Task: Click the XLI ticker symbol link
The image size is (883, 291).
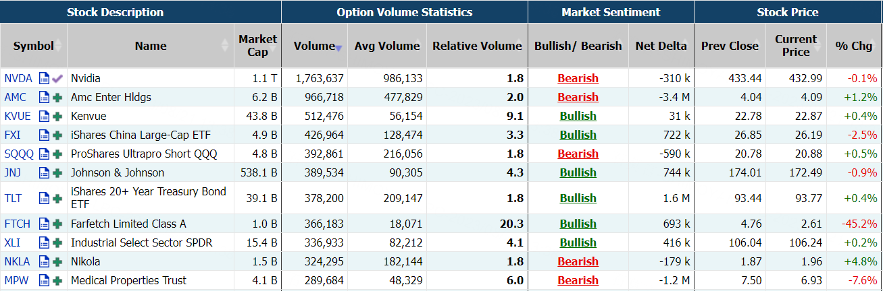Action: point(12,243)
